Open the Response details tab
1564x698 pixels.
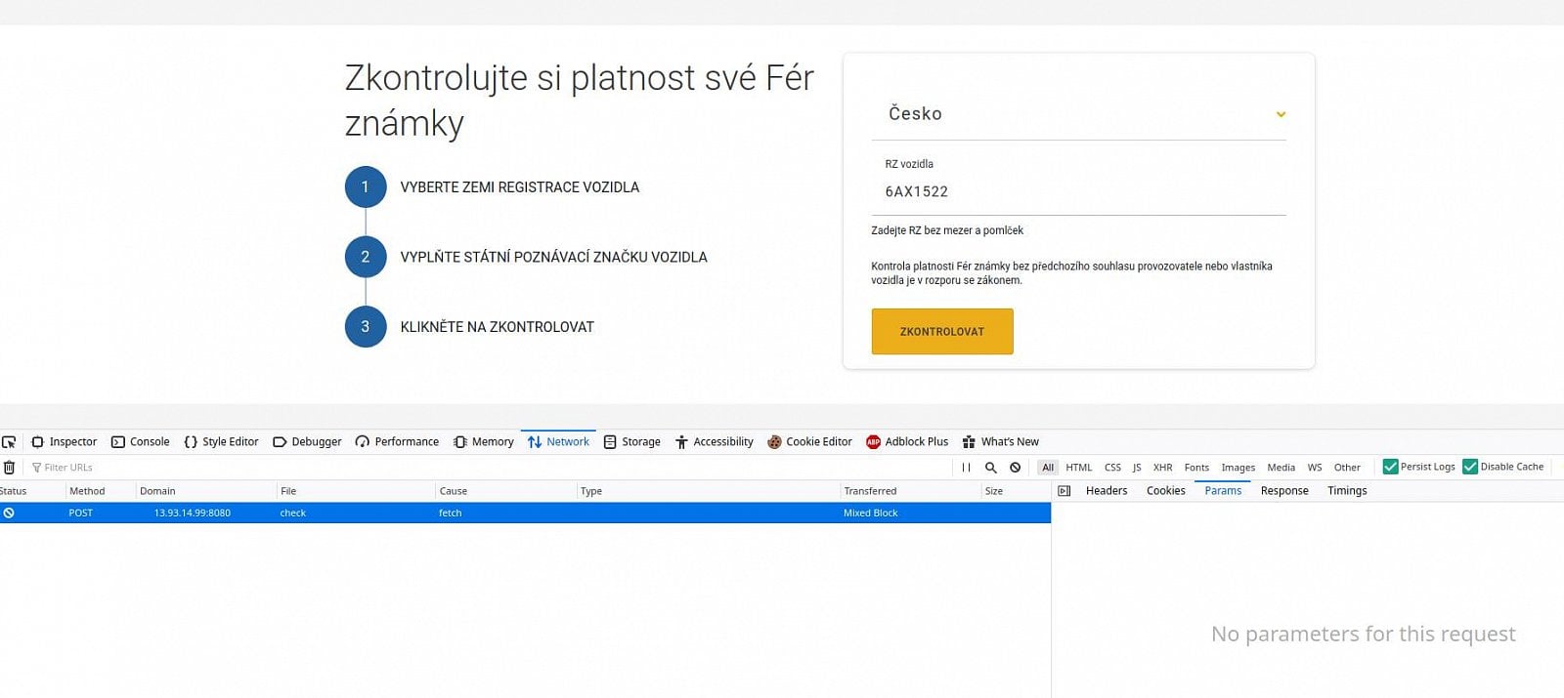(x=1284, y=491)
